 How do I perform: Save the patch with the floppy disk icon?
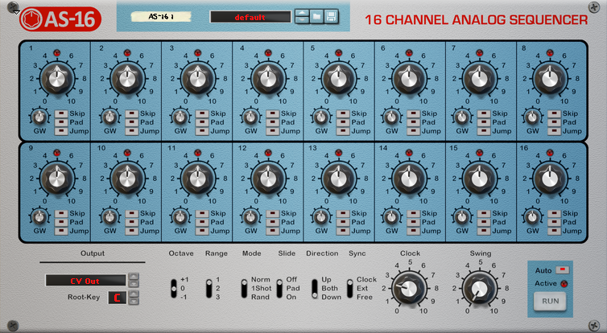[332, 17]
